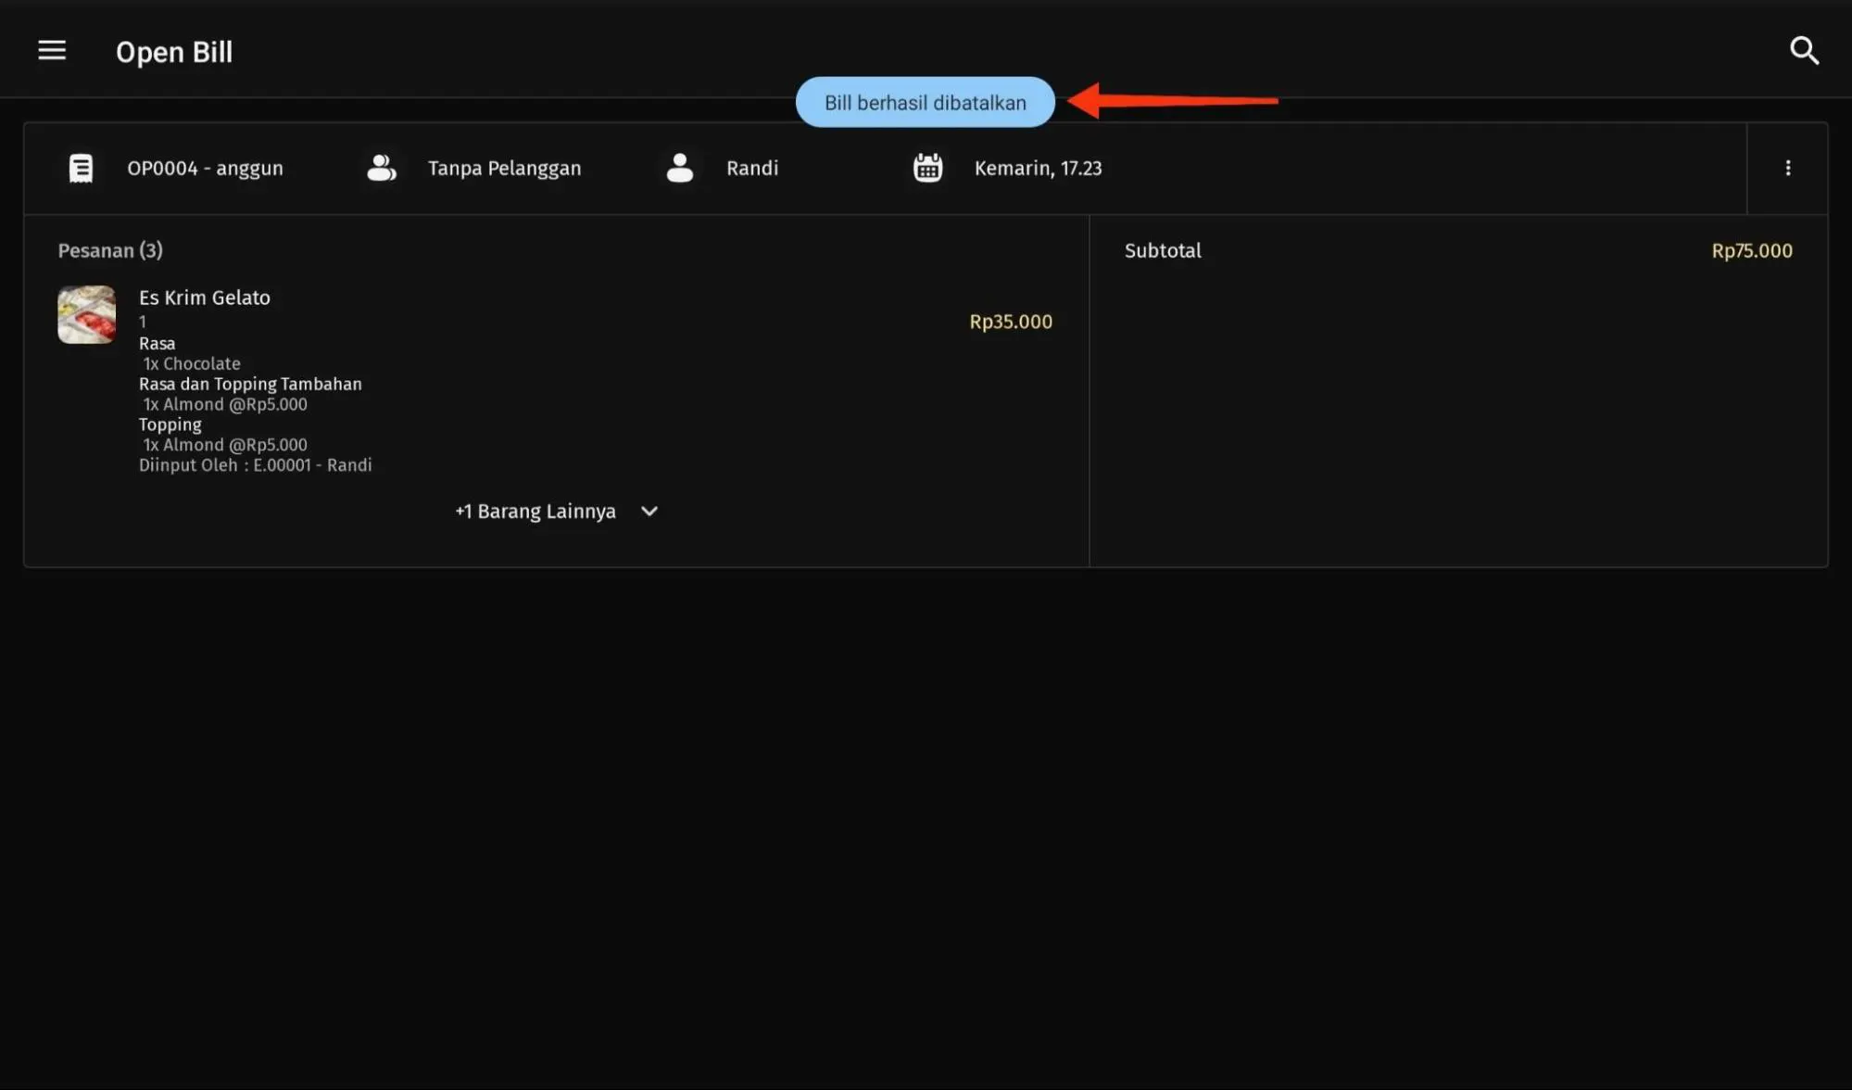Click the Pesanan (3) heading

tap(109, 251)
